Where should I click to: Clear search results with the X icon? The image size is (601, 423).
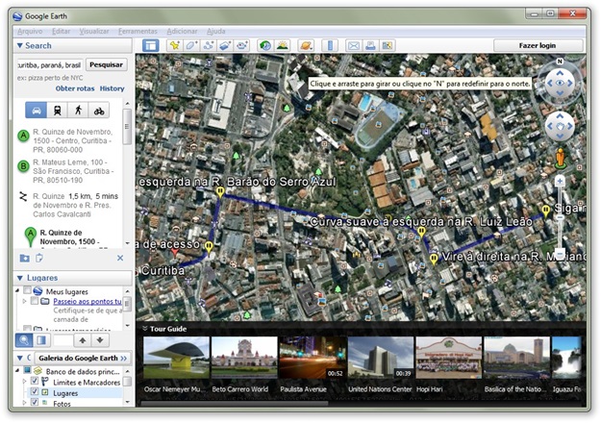(120, 258)
